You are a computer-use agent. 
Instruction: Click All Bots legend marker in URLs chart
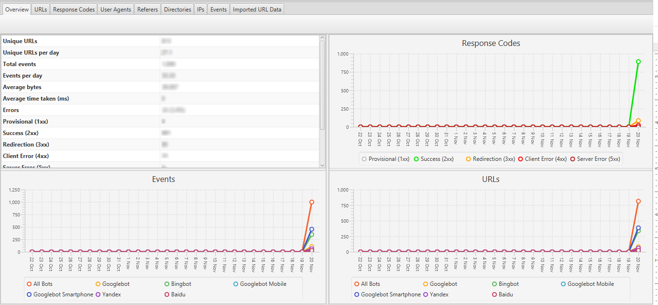356,284
